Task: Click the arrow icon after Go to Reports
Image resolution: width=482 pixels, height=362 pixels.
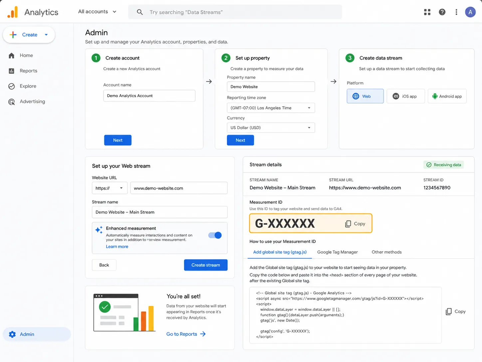Action: point(203,334)
